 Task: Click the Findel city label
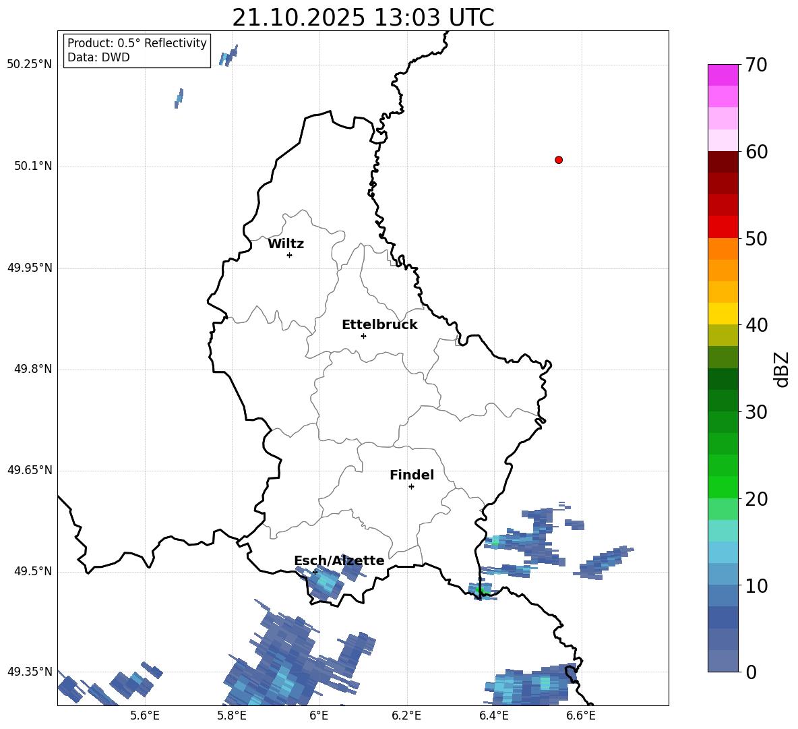412,475
